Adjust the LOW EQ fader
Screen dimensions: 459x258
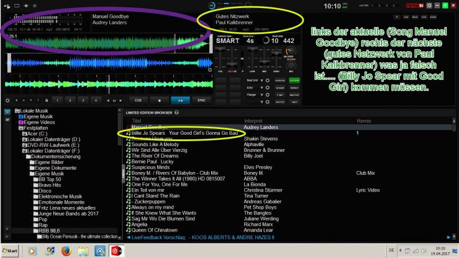pyautogui.click(x=252, y=58)
